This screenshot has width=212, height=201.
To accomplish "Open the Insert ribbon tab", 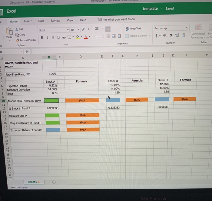I will click(x=28, y=21).
